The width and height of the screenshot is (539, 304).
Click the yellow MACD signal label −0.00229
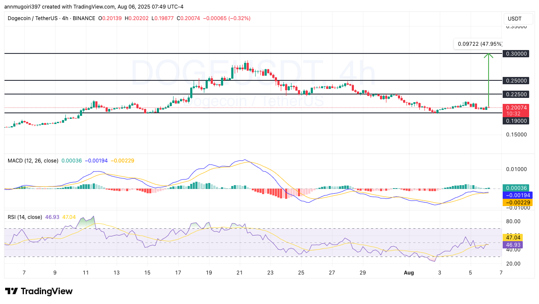click(517, 202)
